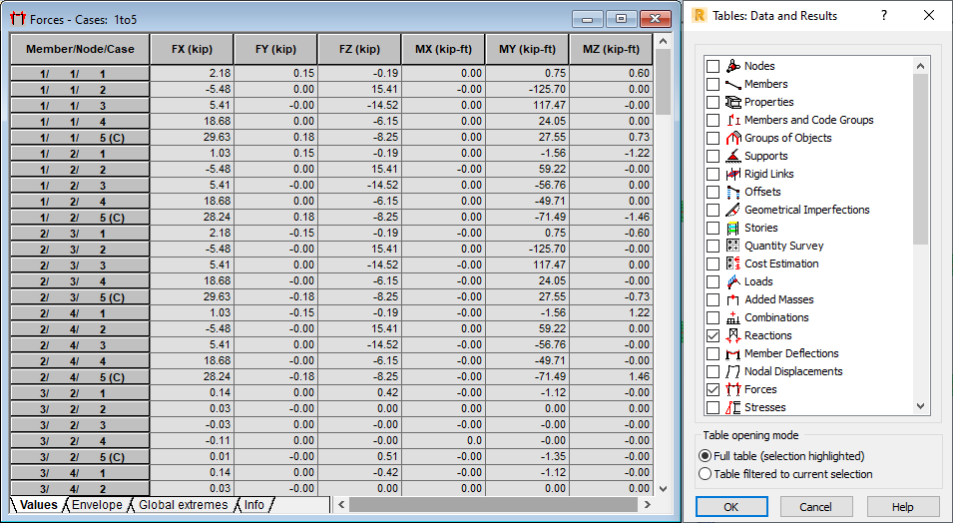953x523 pixels.
Task: Select row header 3/ 2/ 5 (C)
Action: (80, 457)
